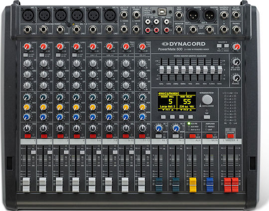Click channel 3 blue MON send knob
This screenshot has height=211, width=269.
(60, 117)
